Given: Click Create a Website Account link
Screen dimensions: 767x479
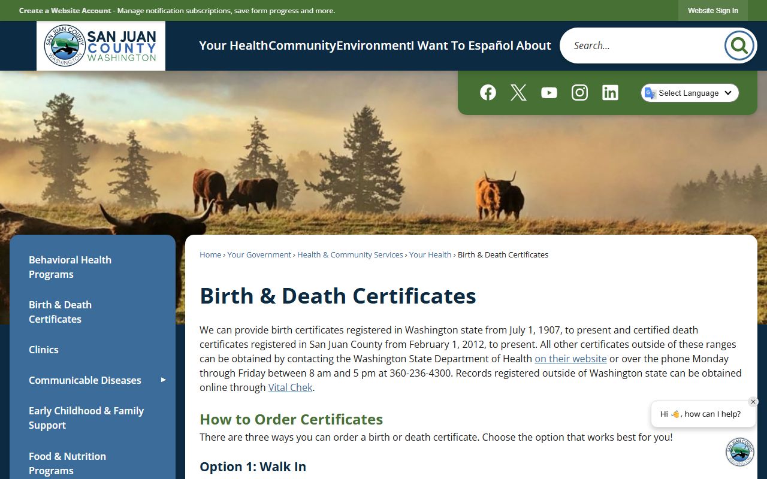Looking at the screenshot, I should [65, 11].
